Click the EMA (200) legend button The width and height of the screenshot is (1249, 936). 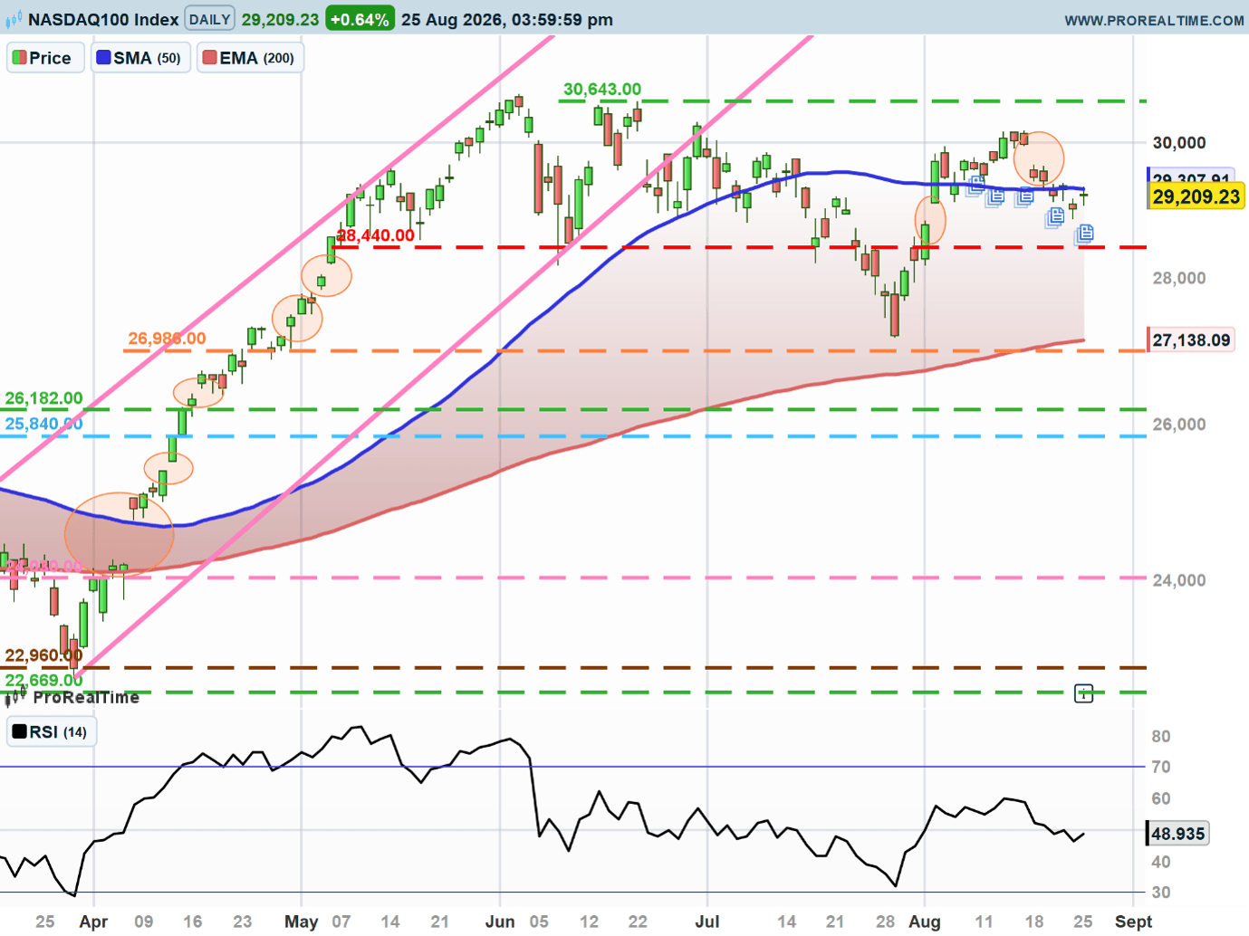[x=250, y=58]
